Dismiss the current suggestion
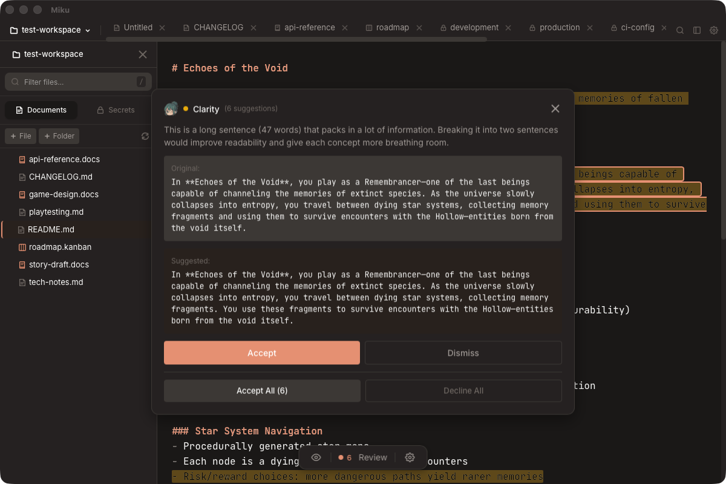Screen dimensions: 726x484 [463, 353]
